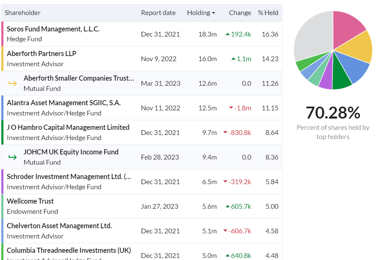The height and width of the screenshot is (260, 377).
Task: Click yellow color bar of Aberforth Partners row
Action: (2, 58)
